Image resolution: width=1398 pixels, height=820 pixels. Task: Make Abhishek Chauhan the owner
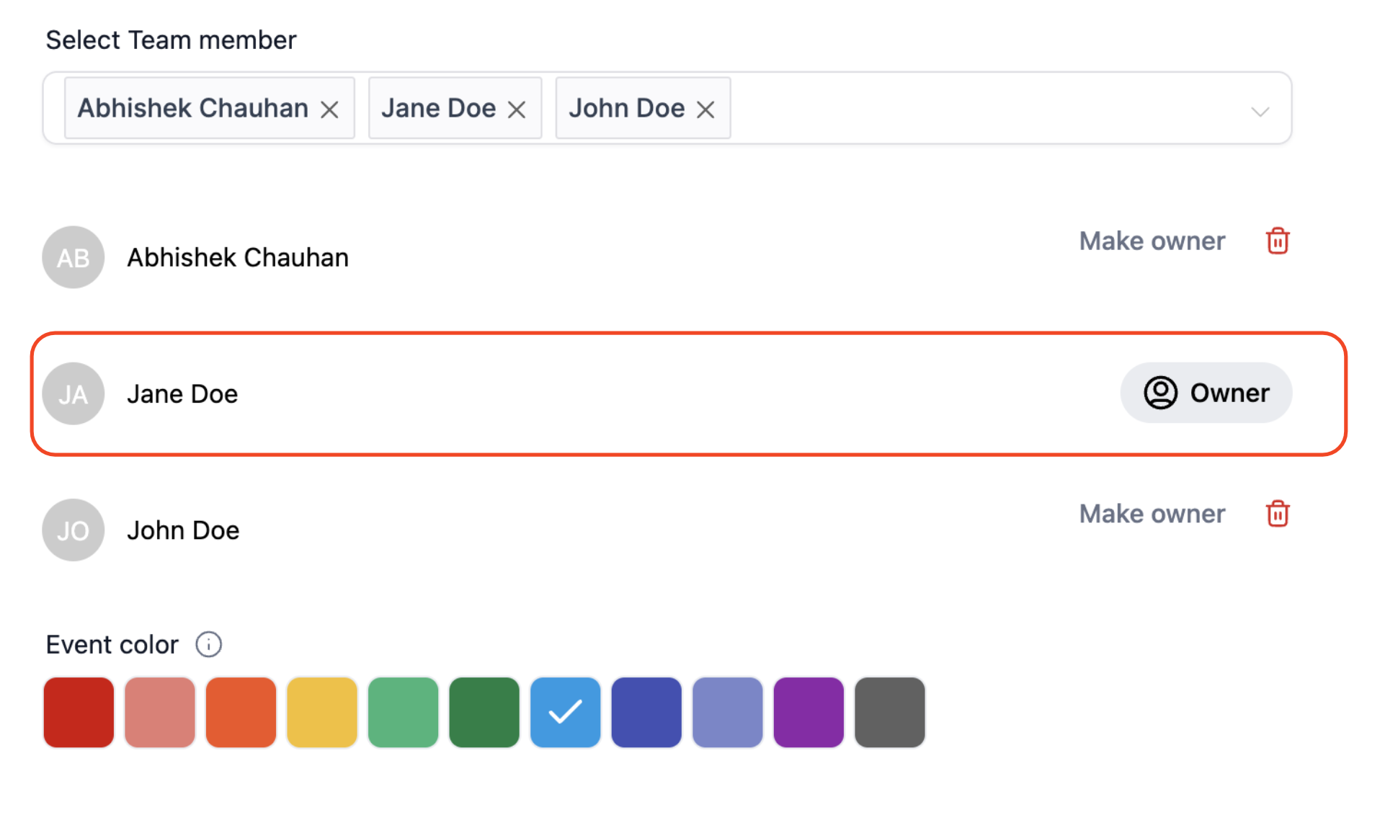[x=1152, y=241]
